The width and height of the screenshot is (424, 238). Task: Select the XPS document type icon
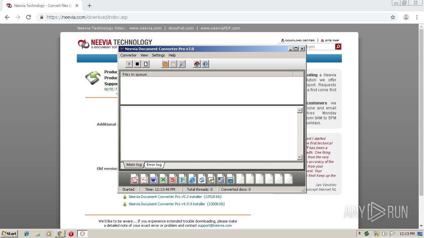(x=231, y=179)
